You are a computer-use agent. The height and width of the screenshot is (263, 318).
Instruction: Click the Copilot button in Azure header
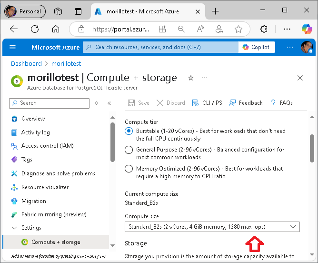coord(257,47)
